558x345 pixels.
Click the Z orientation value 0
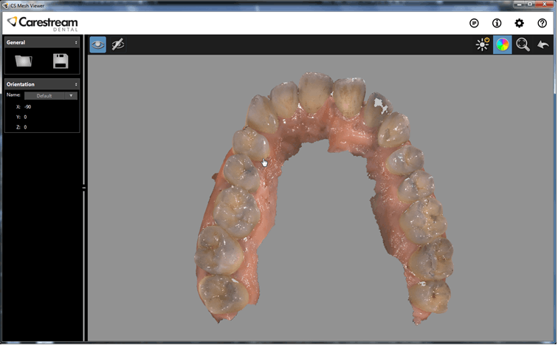pyautogui.click(x=25, y=127)
